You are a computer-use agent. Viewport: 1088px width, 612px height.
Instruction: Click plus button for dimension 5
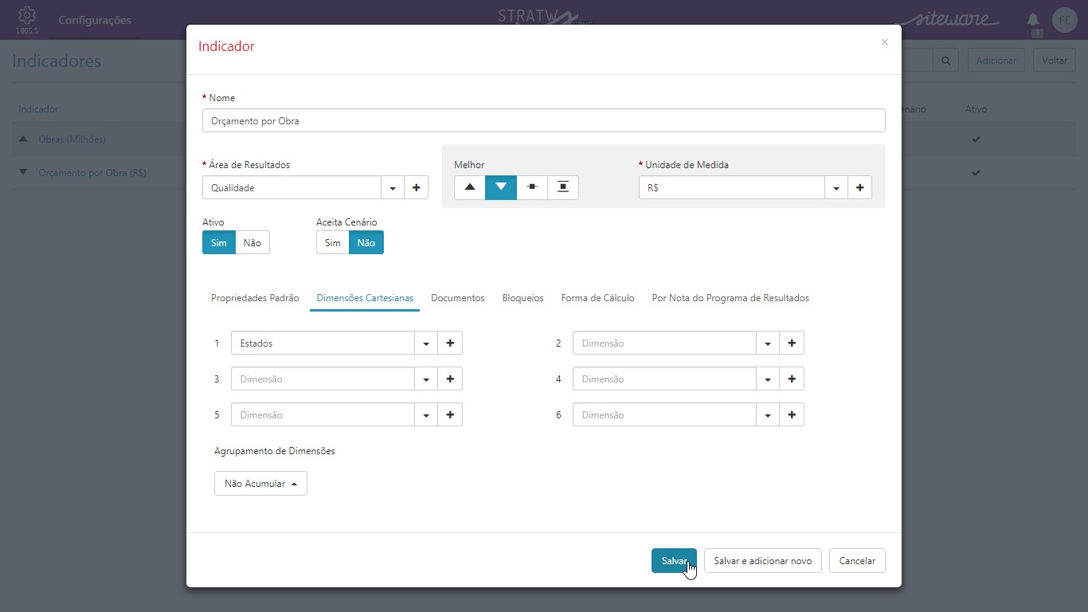450,415
